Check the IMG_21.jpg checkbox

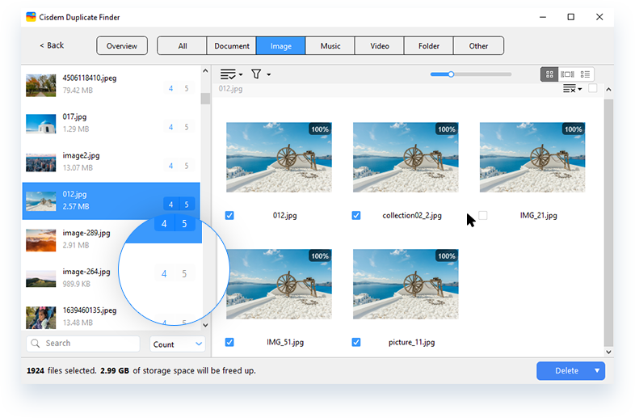tap(483, 215)
